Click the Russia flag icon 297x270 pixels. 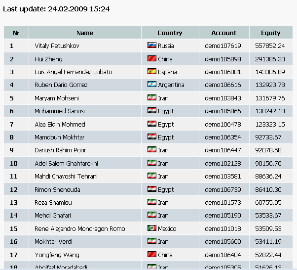point(152,45)
